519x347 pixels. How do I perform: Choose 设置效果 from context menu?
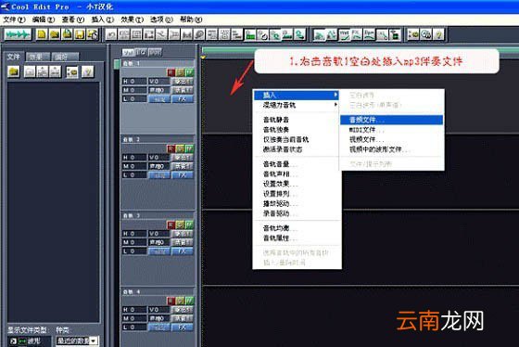[297, 184]
